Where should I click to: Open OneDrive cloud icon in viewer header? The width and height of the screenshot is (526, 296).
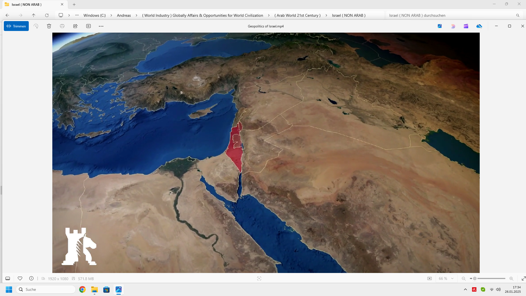tap(479, 26)
